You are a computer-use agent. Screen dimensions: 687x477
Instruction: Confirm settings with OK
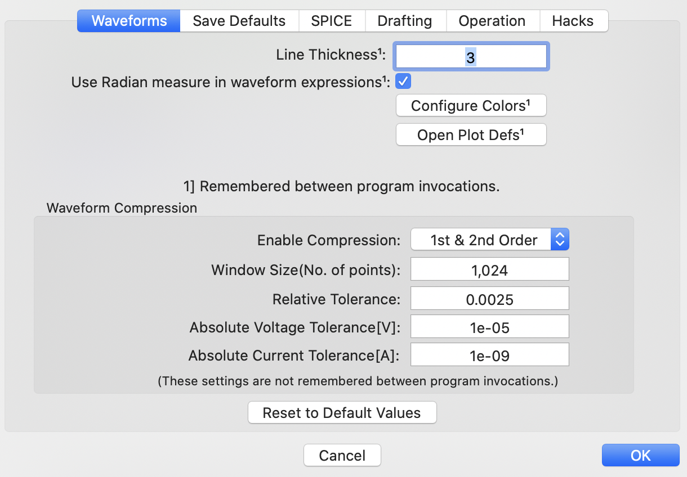pyautogui.click(x=640, y=455)
